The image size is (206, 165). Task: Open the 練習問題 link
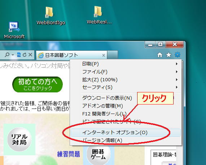69,154
